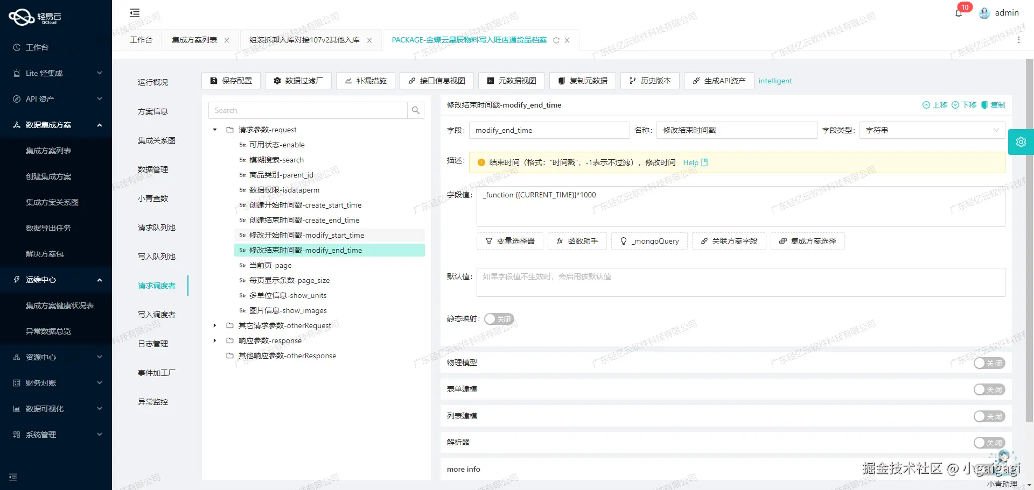Switch to the 工作台 tab
Image resolution: width=1034 pixels, height=490 pixels.
(x=141, y=39)
